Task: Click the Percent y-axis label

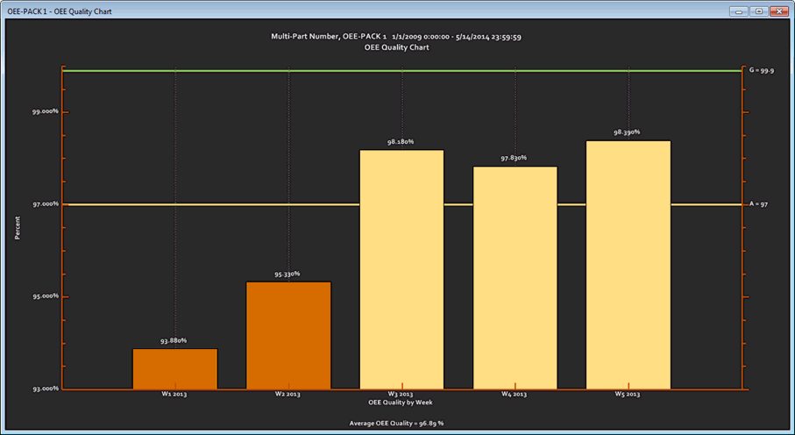Action: (17, 227)
